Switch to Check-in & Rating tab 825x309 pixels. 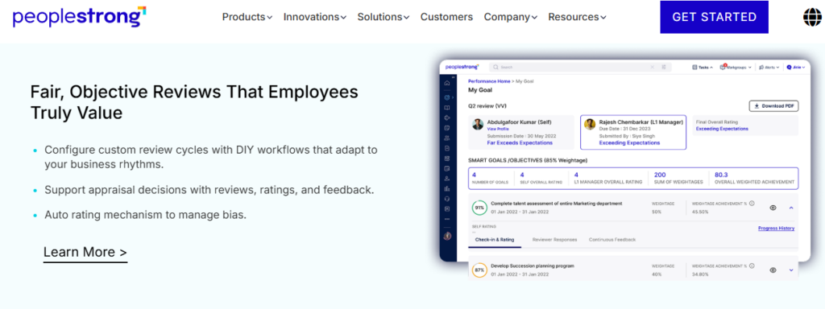pos(495,240)
